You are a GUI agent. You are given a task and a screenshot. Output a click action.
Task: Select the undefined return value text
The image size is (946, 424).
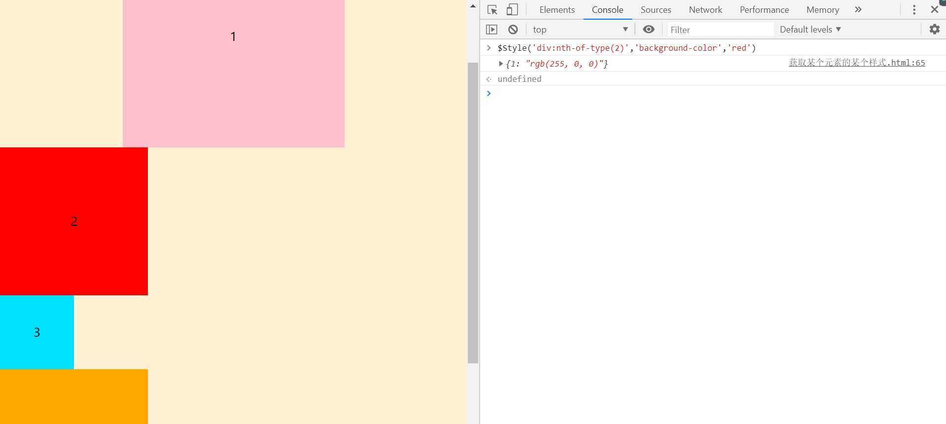pos(519,79)
